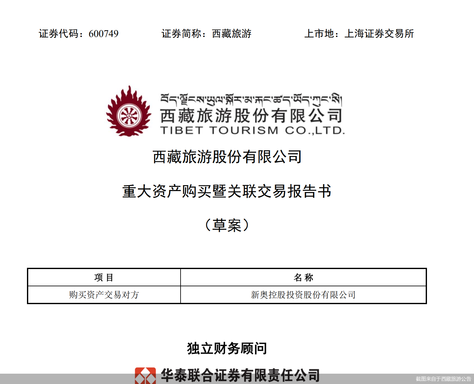Image resolution: width=474 pixels, height=384 pixels.
Task: Click the draft label （草案）
Action: [x=227, y=225]
